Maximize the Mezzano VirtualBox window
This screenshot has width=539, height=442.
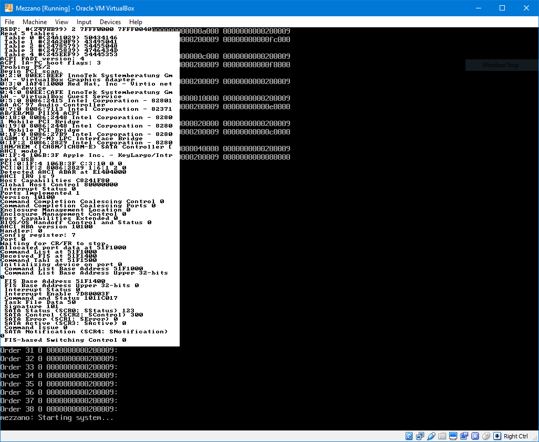[502, 8]
